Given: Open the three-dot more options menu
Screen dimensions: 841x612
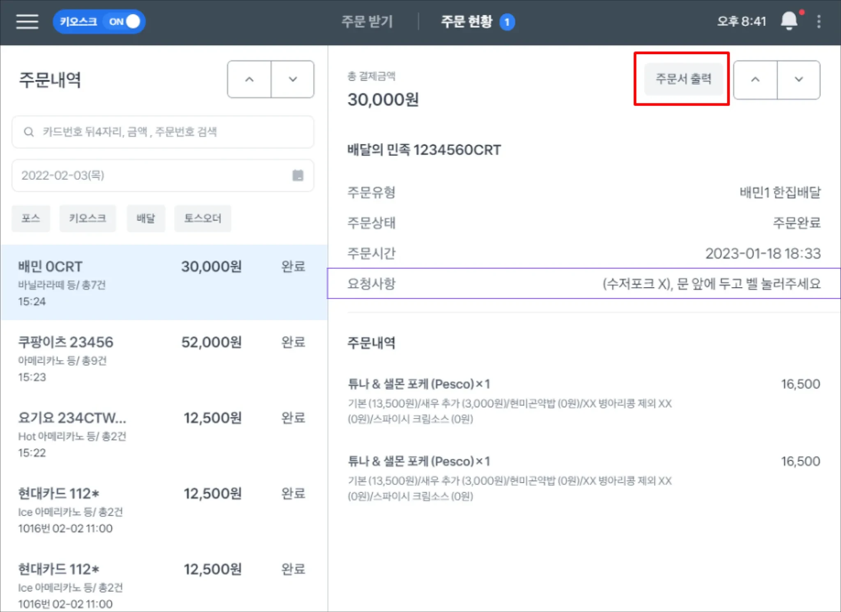Looking at the screenshot, I should click(x=818, y=21).
